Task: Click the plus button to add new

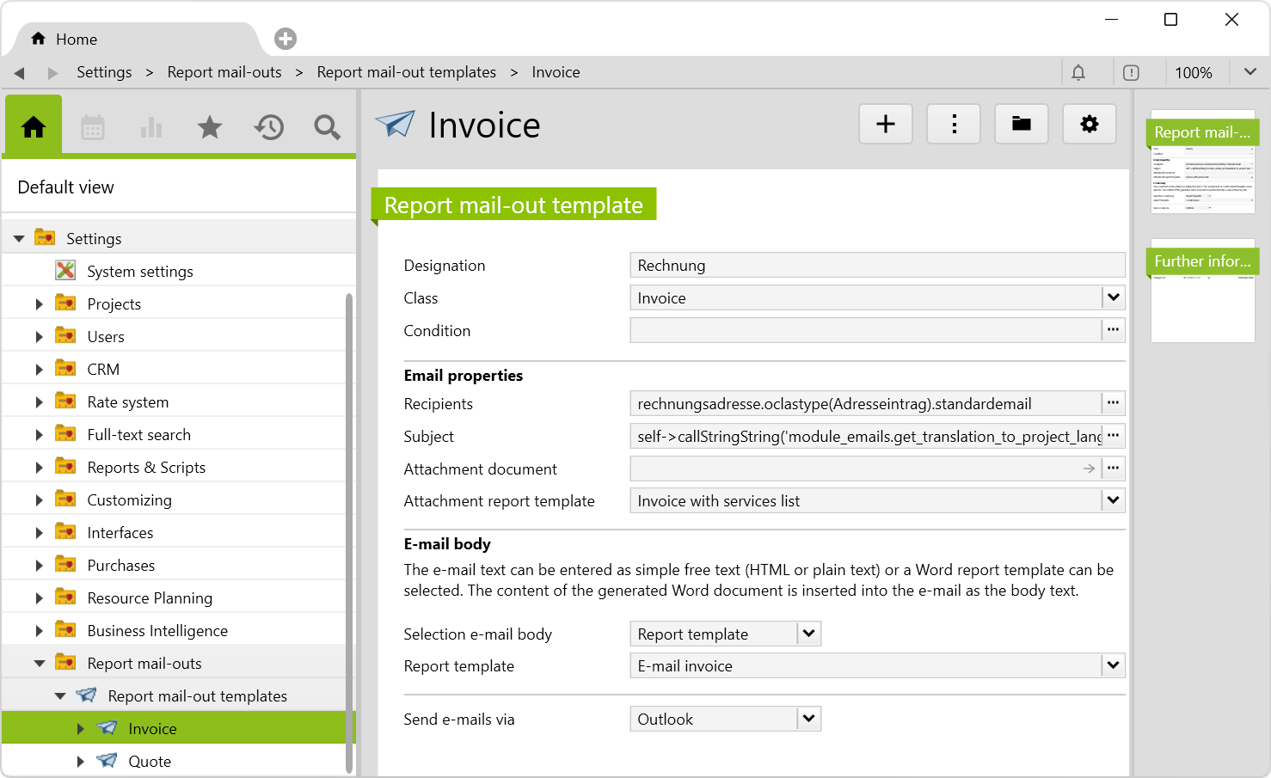Action: [885, 125]
